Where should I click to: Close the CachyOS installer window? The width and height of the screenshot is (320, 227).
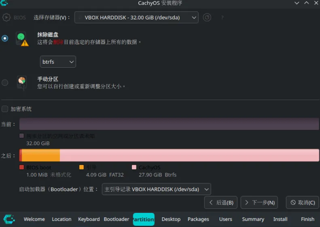pos(316,3)
